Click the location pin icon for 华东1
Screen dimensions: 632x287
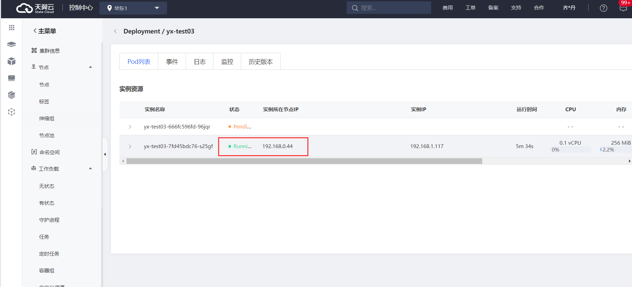[x=109, y=8]
